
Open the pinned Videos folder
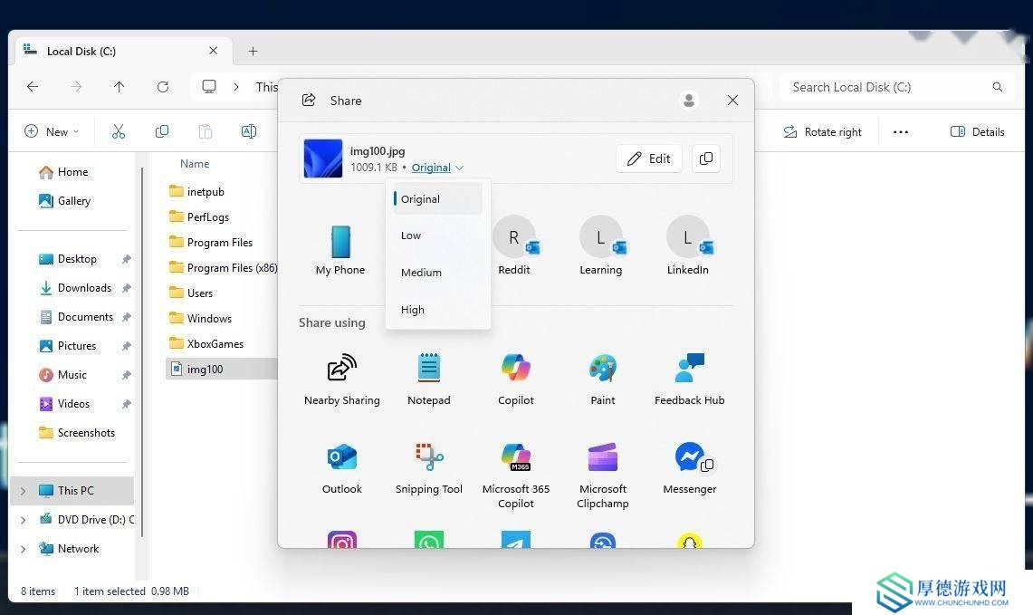[65, 404]
